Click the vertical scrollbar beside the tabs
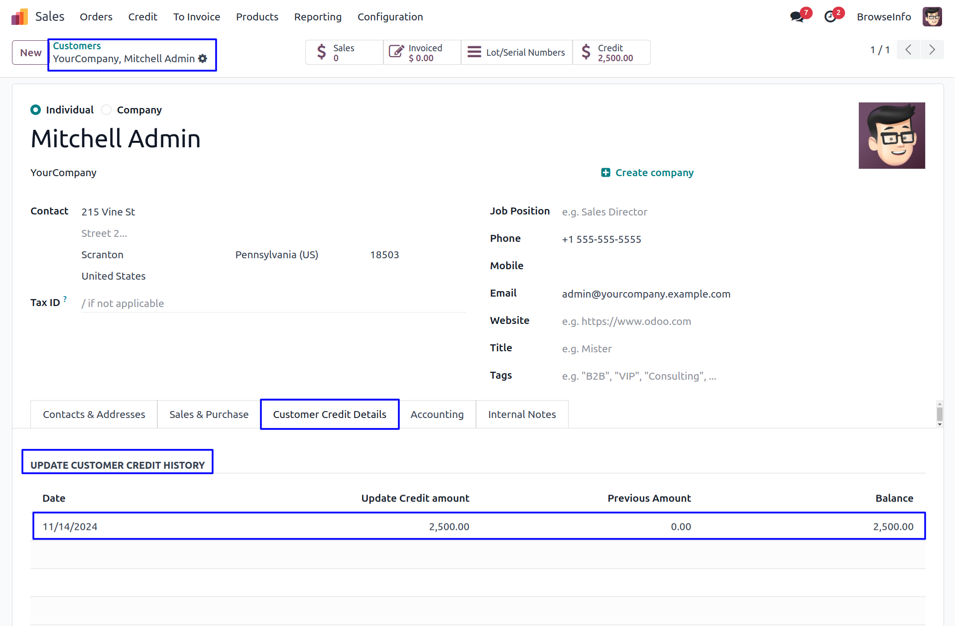This screenshot has height=626, width=955. (x=939, y=414)
